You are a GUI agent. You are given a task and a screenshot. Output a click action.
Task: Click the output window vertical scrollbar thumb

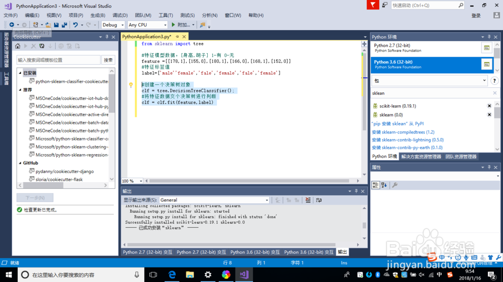(x=364, y=225)
